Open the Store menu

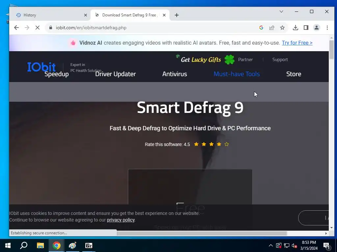pos(294,74)
